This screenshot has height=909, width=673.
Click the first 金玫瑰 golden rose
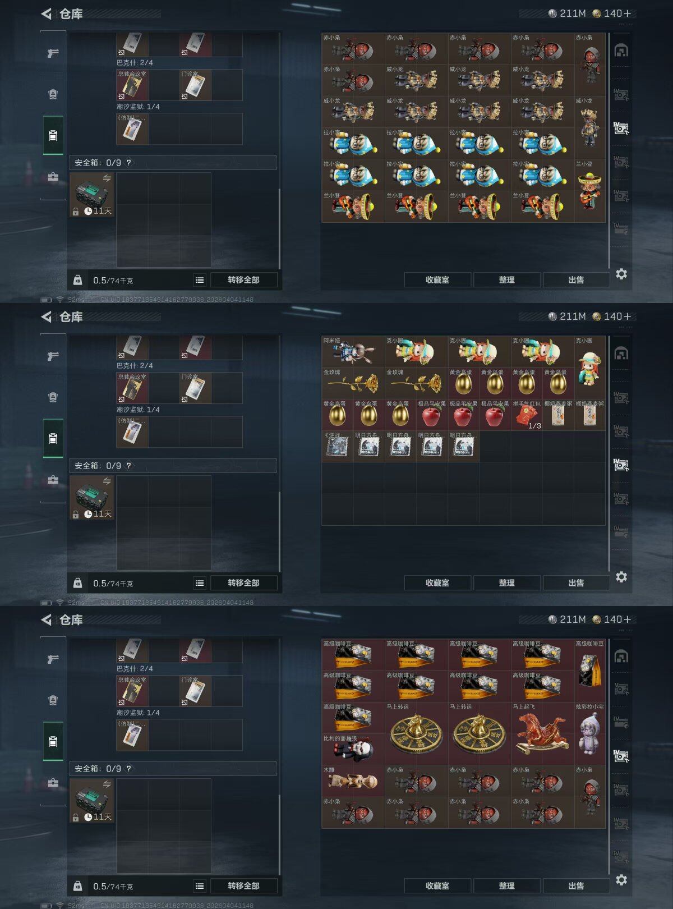[353, 384]
